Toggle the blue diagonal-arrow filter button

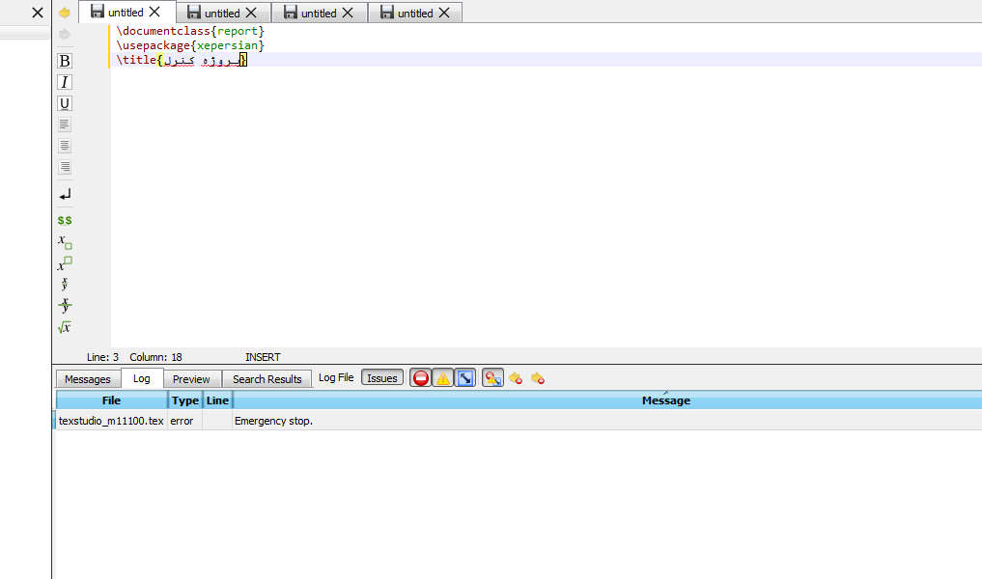465,378
